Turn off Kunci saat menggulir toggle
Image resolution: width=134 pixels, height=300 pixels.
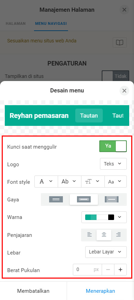[x=113, y=146]
